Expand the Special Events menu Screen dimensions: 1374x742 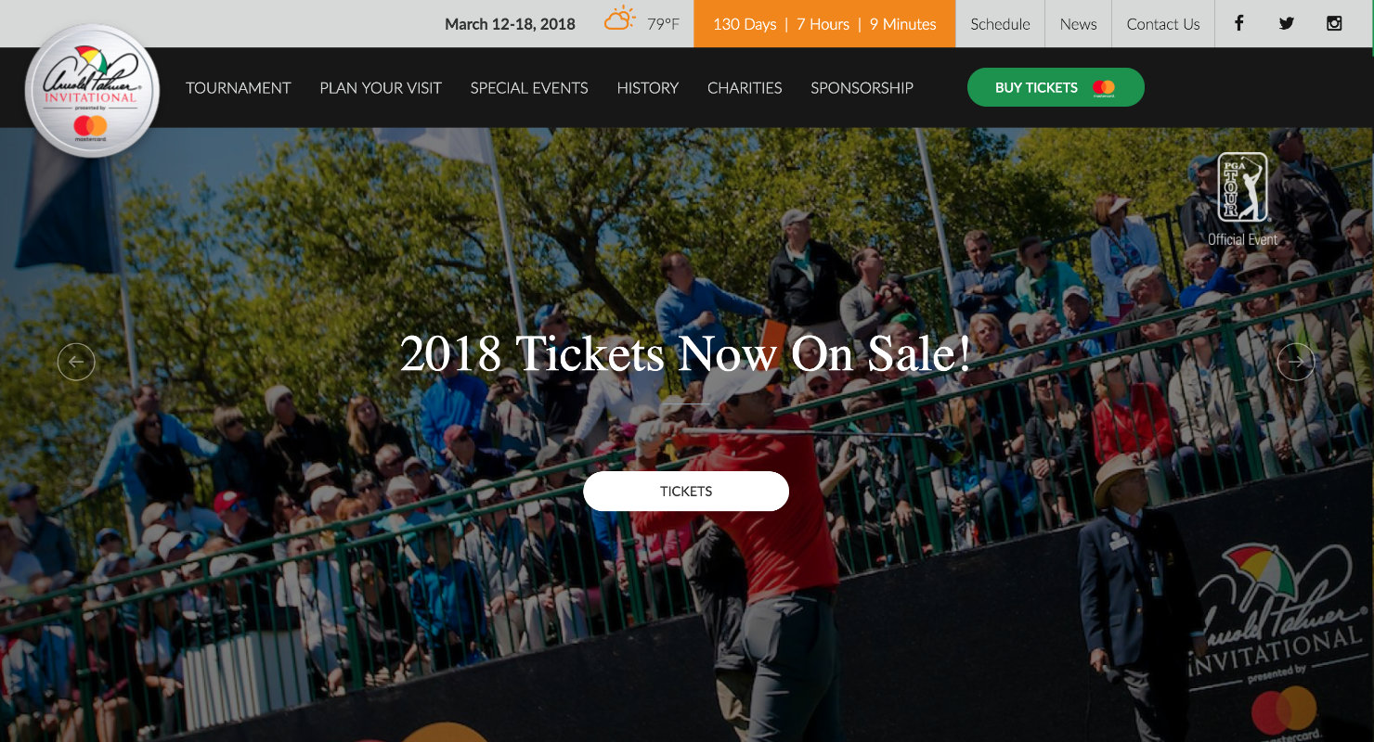pyautogui.click(x=529, y=88)
